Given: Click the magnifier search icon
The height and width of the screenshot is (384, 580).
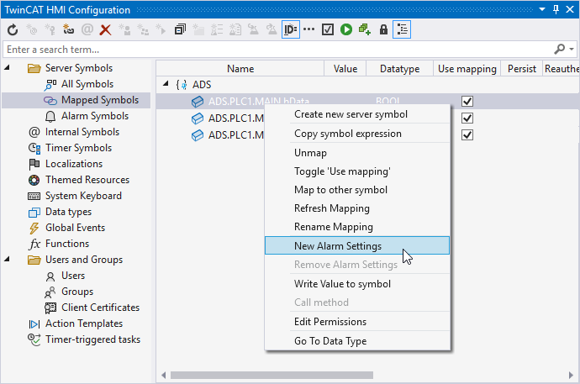Looking at the screenshot, I should coord(560,49).
